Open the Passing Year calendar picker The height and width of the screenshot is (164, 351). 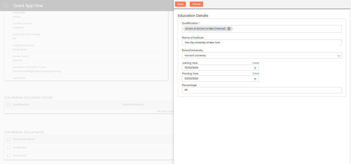(255, 79)
